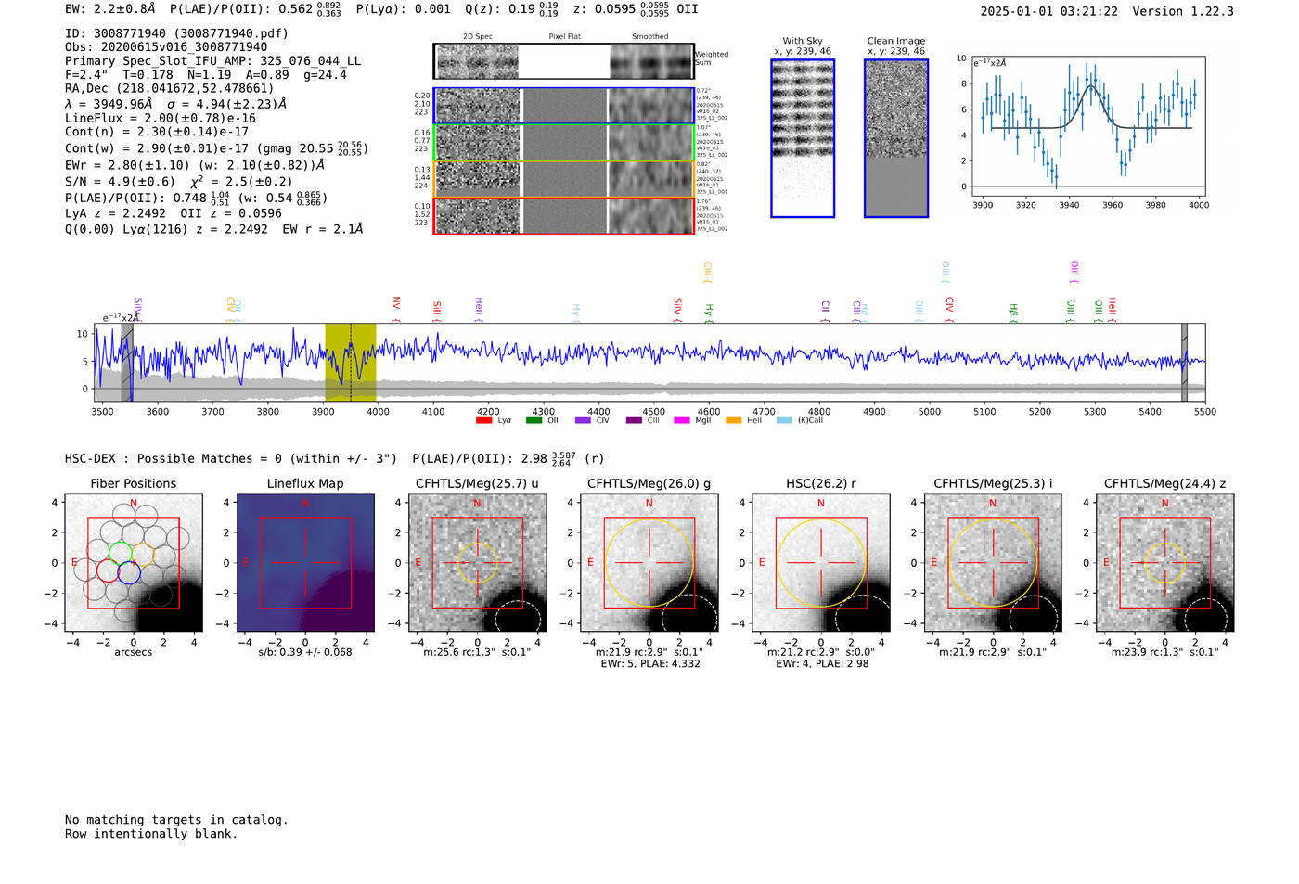1299x884 pixels.
Task: Click the purple HeII marker near 4200Å
Action: [x=479, y=307]
